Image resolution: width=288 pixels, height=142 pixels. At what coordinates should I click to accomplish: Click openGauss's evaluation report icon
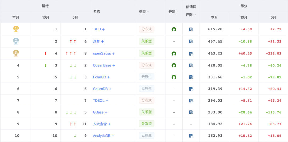[191, 53]
